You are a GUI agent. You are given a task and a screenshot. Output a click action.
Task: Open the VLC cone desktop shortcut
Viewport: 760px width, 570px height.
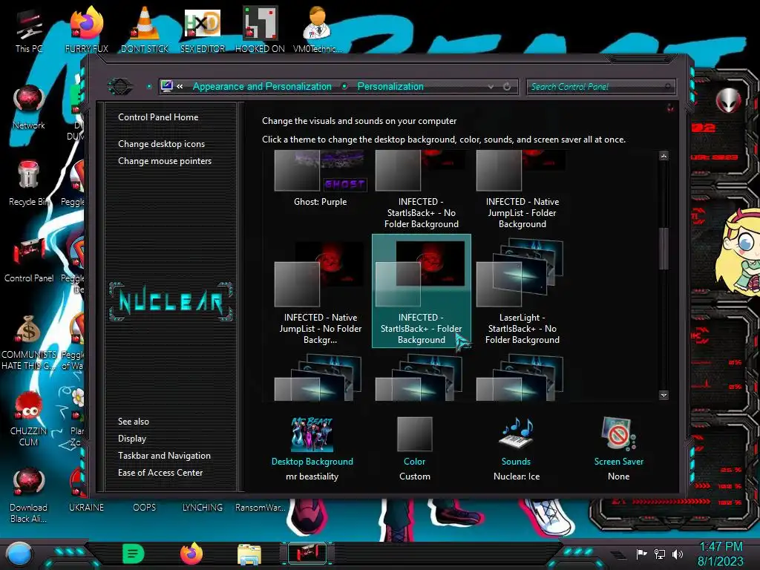(x=145, y=30)
